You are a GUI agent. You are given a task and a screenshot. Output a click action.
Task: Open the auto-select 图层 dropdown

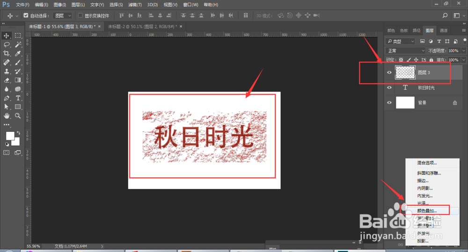pyautogui.click(x=62, y=15)
